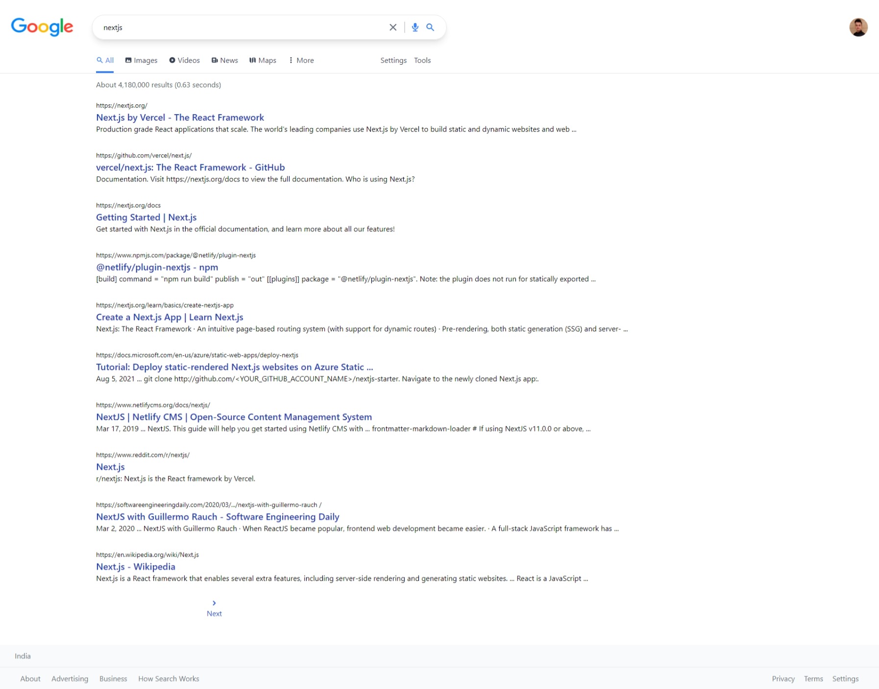Click the https://nextjs.org/ URL text
879x689 pixels.
pos(122,105)
